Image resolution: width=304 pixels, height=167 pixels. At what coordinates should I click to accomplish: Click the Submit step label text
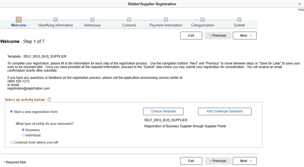pyautogui.click(x=239, y=25)
